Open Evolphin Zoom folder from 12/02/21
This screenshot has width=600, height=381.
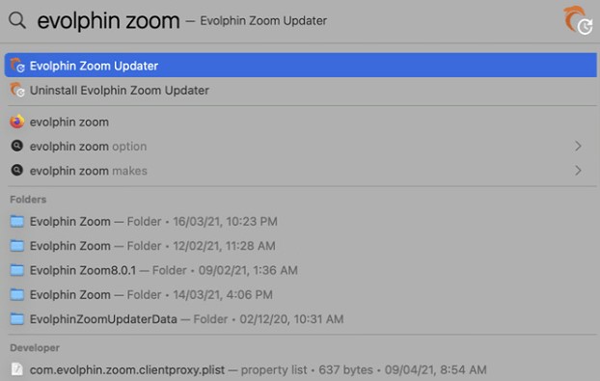click(300, 246)
